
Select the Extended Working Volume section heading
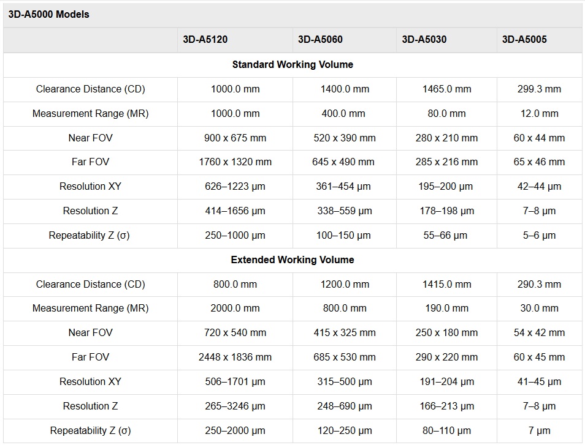point(292,260)
